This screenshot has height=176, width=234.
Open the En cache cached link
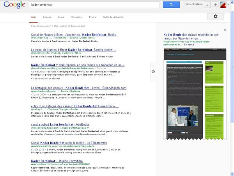coord(189,45)
